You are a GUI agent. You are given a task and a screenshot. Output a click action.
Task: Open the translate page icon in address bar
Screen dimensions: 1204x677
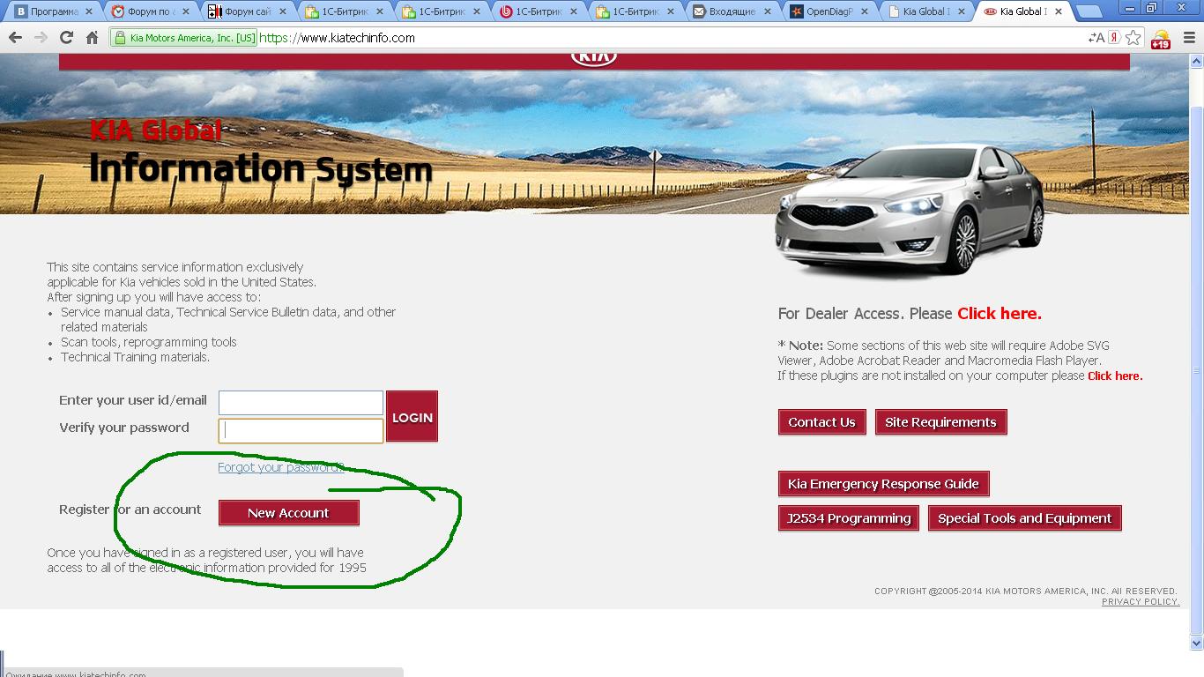click(x=1096, y=38)
